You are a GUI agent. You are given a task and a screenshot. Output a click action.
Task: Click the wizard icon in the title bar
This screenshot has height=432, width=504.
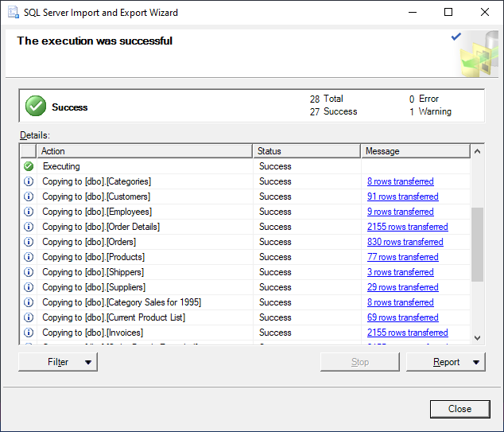(14, 12)
